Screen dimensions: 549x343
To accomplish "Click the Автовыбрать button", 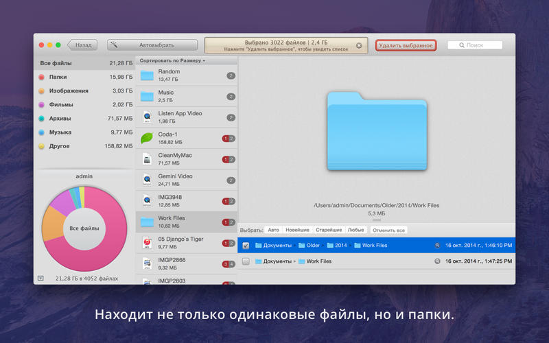I will click(x=152, y=45).
